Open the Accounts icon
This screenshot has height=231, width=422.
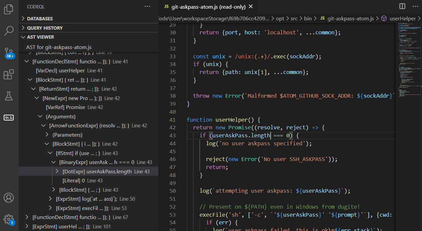9,197
